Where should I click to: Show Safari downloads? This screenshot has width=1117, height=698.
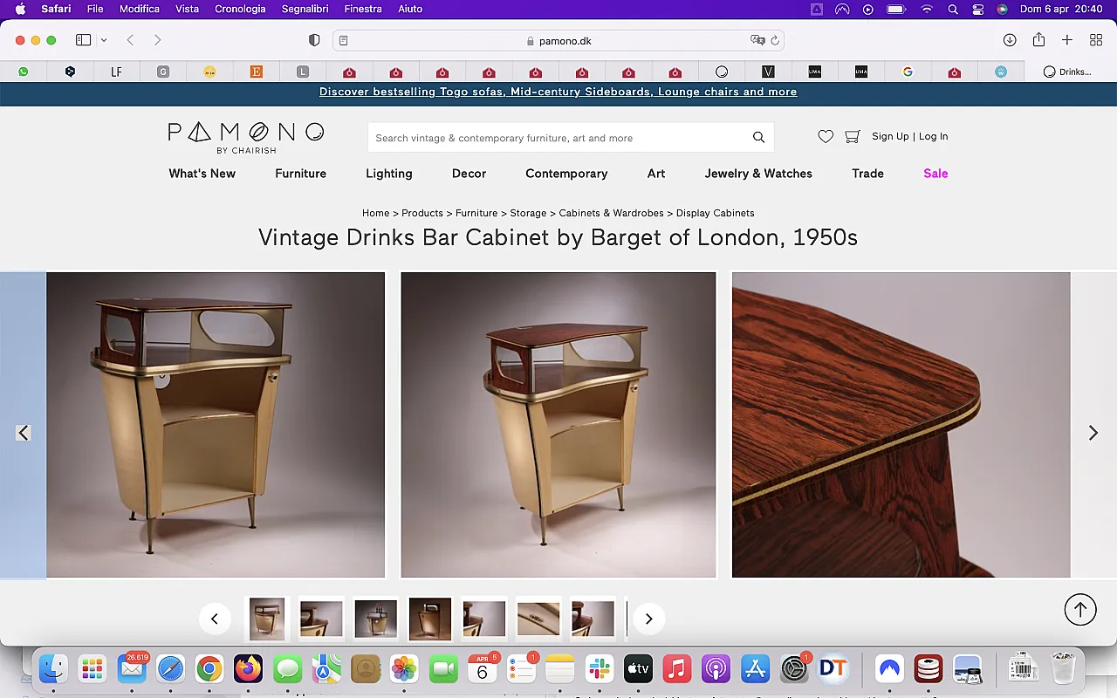[x=1010, y=40]
